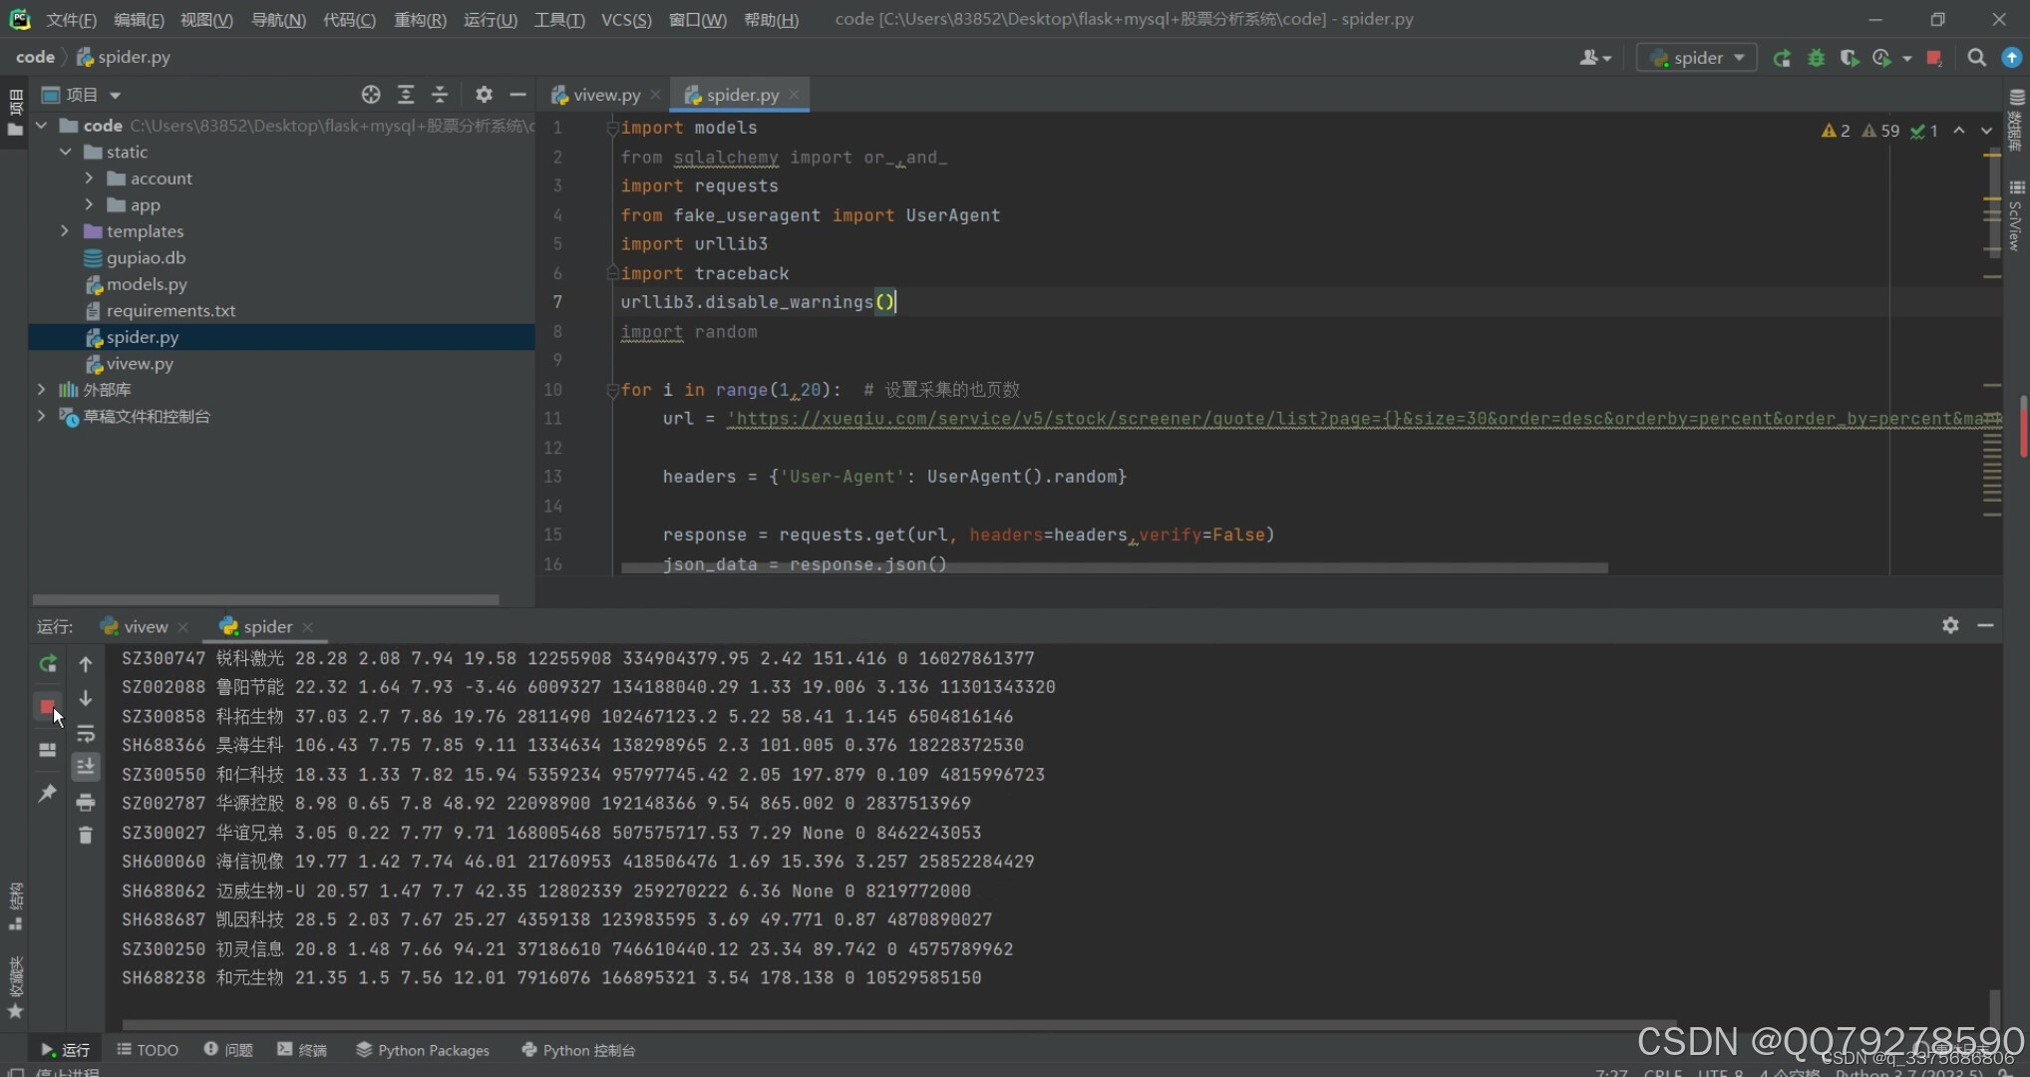Clear run output with trash icon

(x=86, y=836)
